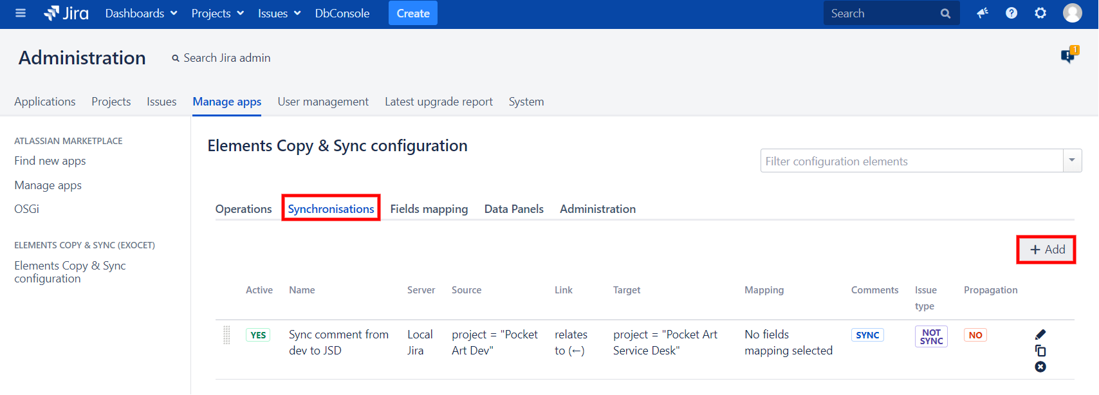This screenshot has height=395, width=1099.
Task: Select the Manage apps admin tab
Action: pos(227,102)
